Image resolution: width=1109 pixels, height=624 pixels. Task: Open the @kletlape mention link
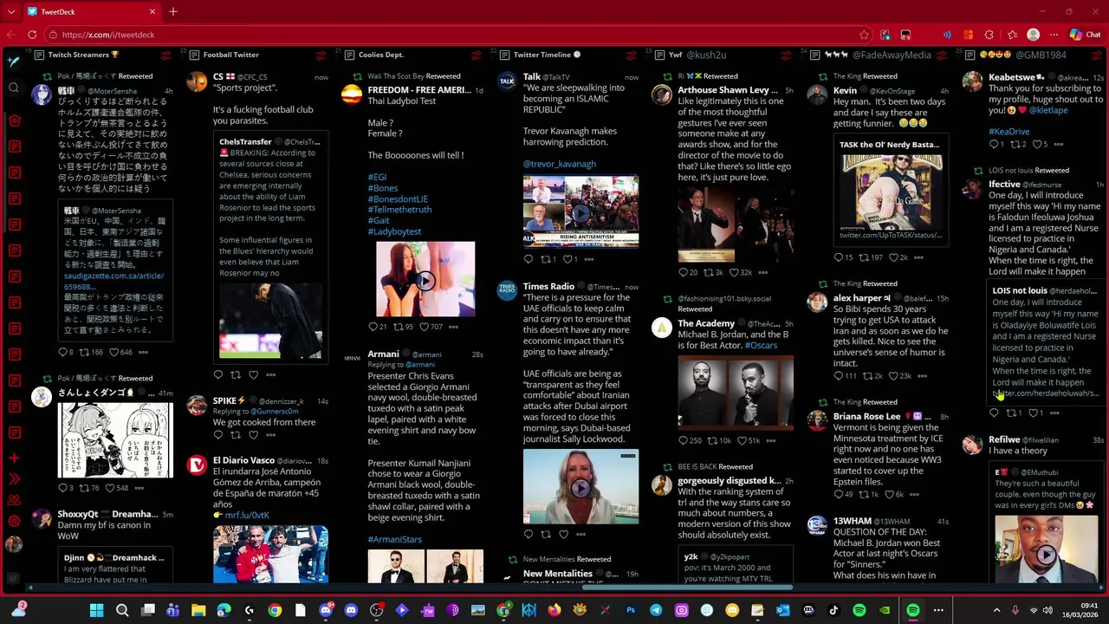(1048, 110)
